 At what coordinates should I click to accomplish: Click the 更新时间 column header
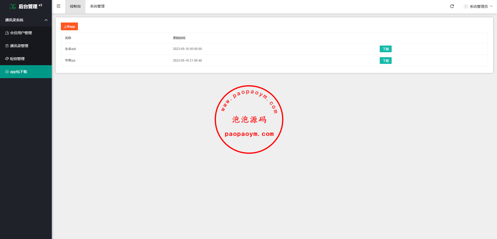pos(179,38)
